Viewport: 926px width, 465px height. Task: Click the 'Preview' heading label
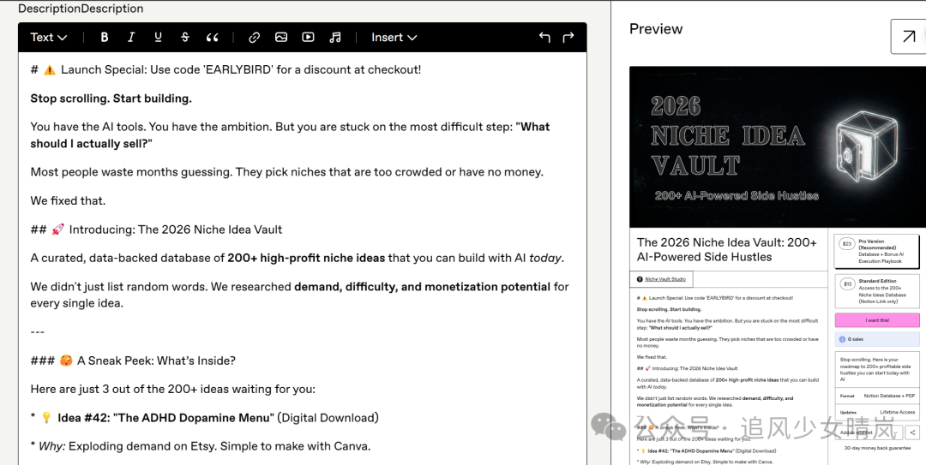pos(656,29)
